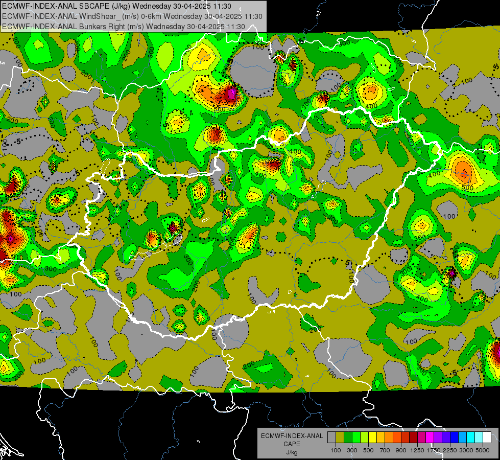Click the legend tick label 1750

point(434,450)
